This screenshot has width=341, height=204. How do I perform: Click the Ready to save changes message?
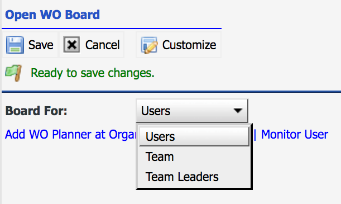click(93, 73)
